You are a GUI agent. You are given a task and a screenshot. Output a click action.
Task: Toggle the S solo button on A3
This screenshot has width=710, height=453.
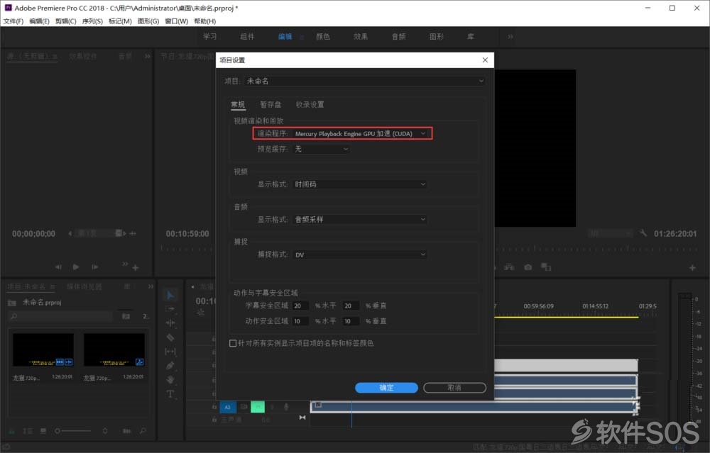tap(272, 407)
